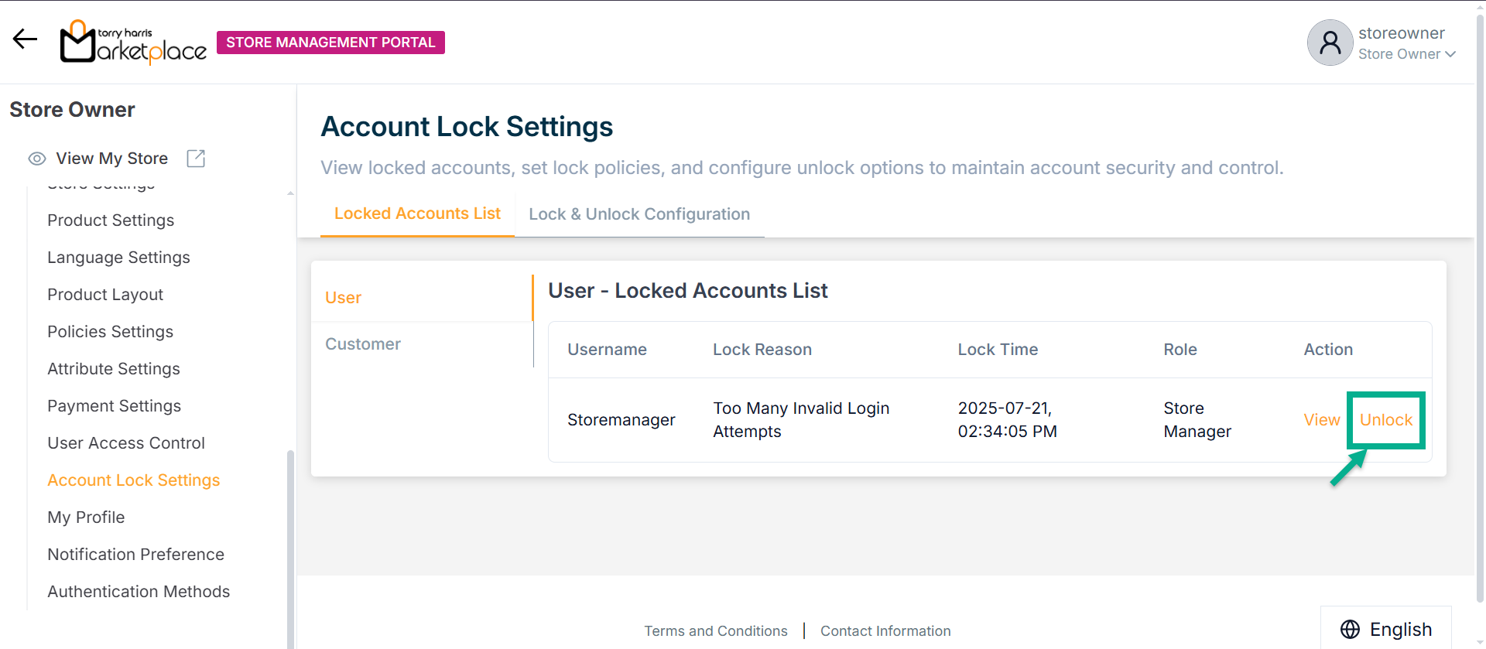Click the globe language icon
Image resolution: width=1486 pixels, height=649 pixels.
1350,629
